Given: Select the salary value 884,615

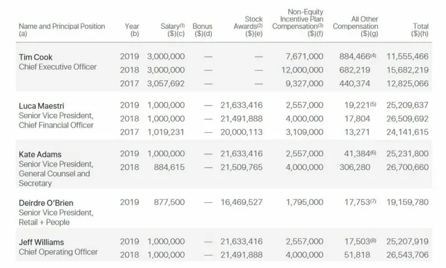Looking at the screenshot, I should [169, 167].
